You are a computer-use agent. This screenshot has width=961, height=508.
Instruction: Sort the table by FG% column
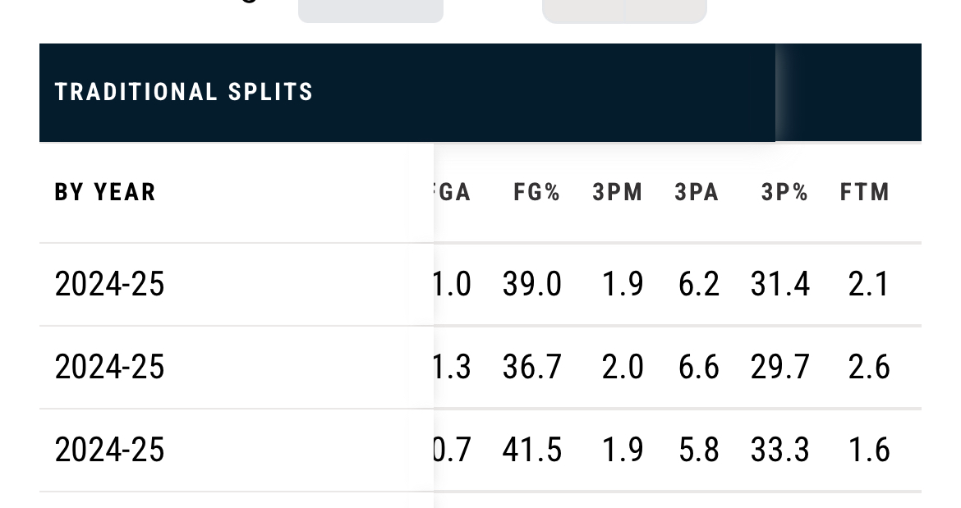[536, 192]
